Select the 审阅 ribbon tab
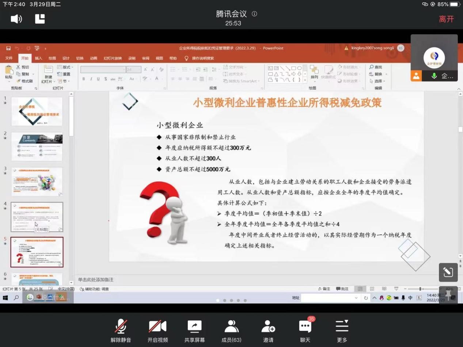The height and width of the screenshot is (347, 463). pos(145,58)
